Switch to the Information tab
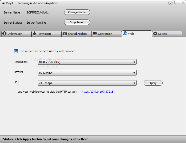Viewport: 186px width, 143px height. (16, 34)
